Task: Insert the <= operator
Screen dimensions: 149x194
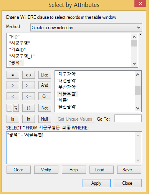Action: coord(28,96)
